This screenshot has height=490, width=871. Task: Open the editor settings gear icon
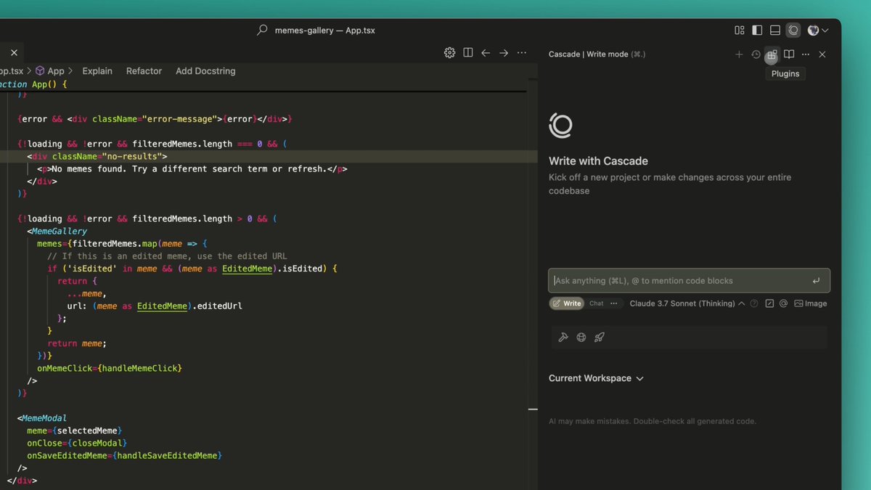449,52
